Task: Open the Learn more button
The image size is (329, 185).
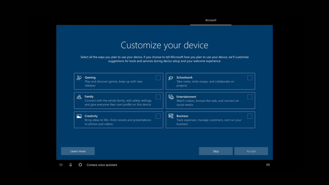Action: [x=78, y=151]
